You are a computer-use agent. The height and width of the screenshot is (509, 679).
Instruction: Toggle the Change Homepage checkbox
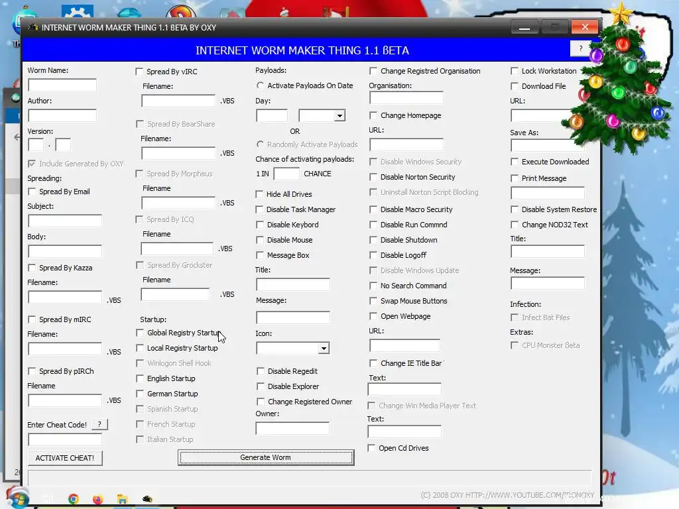[373, 115]
